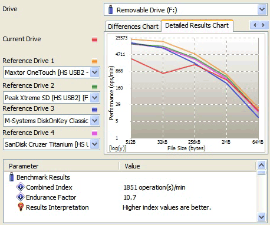Click the Results Interpretation lightbulb icon
Image resolution: width=270 pixels, height=225 pixels.
pos(21,207)
